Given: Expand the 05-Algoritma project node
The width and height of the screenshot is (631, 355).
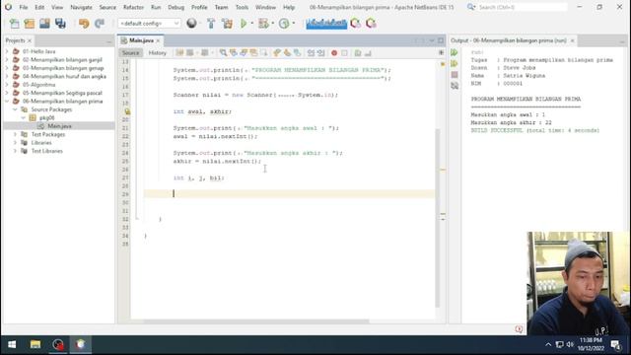Looking at the screenshot, I should pos(7,85).
